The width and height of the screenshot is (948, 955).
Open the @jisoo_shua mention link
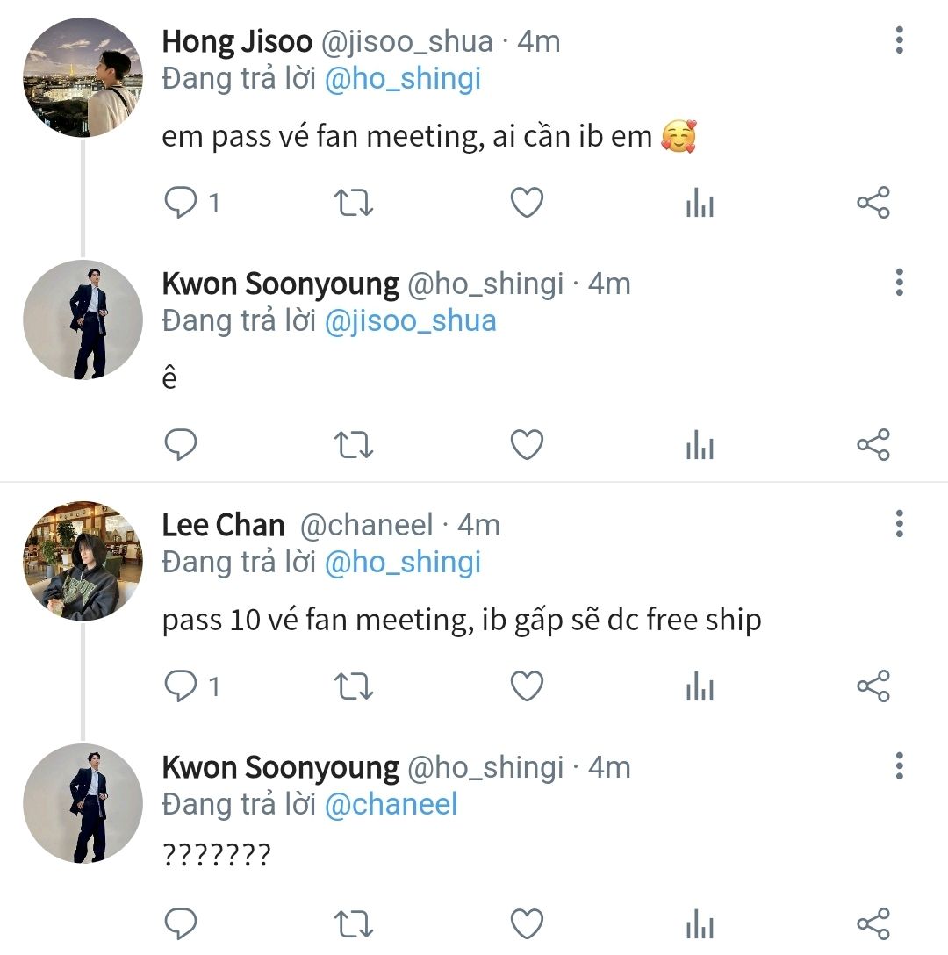coord(410,321)
